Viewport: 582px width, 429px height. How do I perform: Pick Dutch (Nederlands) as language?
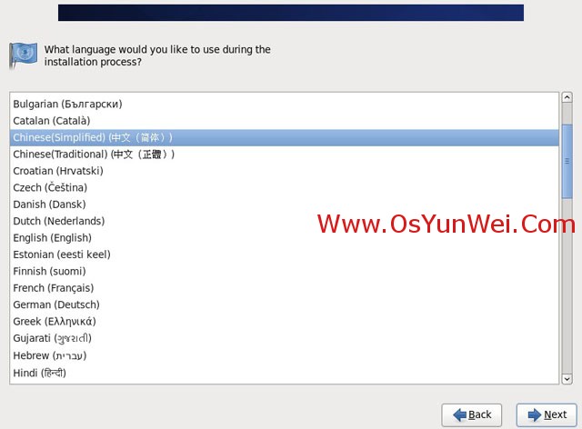pyautogui.click(x=58, y=221)
